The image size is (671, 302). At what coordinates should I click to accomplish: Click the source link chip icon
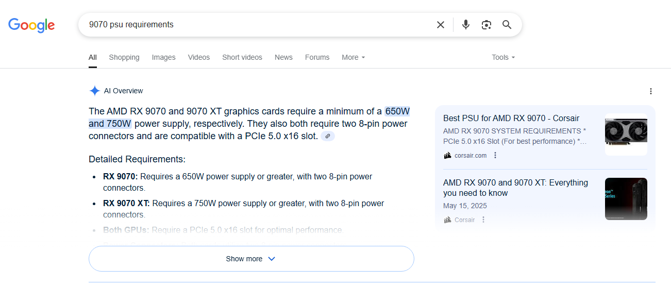328,136
